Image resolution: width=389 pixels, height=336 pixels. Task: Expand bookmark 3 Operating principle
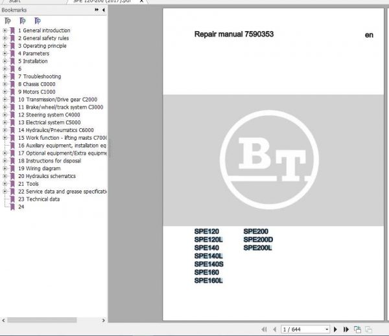(x=5, y=46)
